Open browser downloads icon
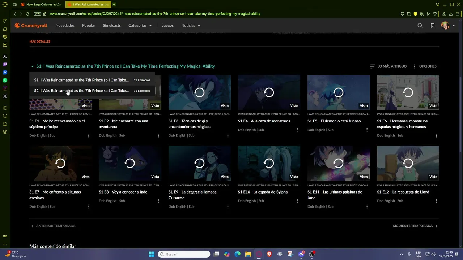The image size is (463, 260). (451, 14)
